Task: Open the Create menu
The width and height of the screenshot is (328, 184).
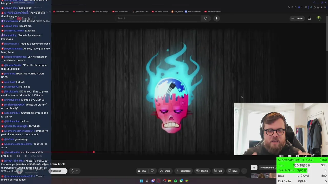Action: pyautogui.click(x=297, y=18)
